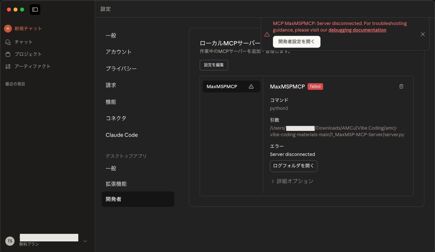Expand the account menu chevron
The height and width of the screenshot is (252, 435).
click(85, 241)
